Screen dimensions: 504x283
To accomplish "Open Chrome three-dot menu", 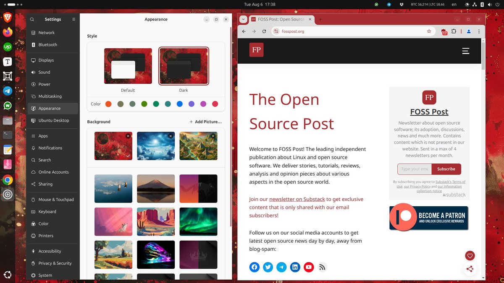I will click(479, 31).
